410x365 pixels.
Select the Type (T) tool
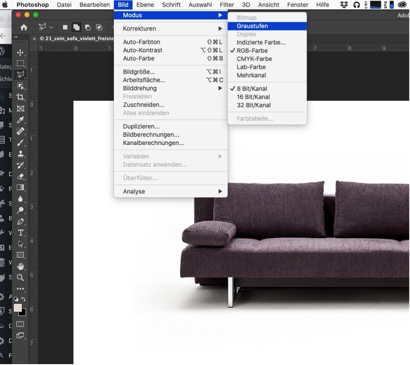(x=20, y=233)
